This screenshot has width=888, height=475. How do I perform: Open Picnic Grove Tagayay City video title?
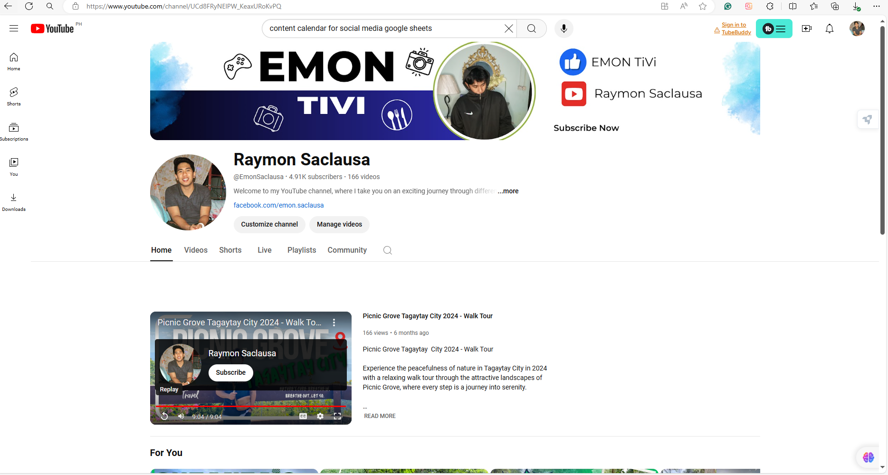coord(428,316)
